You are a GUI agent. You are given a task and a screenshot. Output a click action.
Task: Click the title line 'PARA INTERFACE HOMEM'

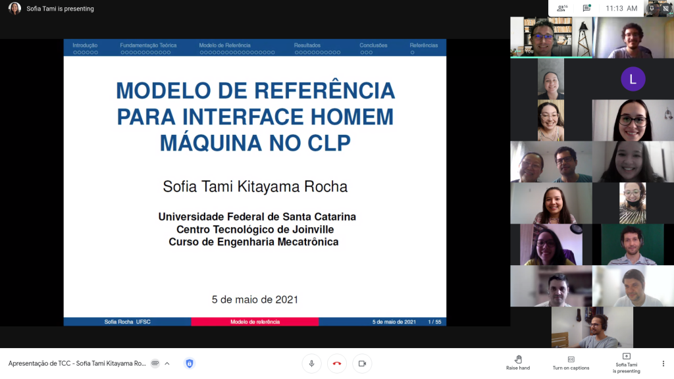click(255, 117)
